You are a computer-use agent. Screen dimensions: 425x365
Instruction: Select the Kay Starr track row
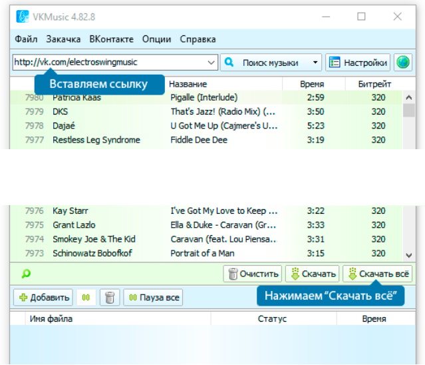click(x=206, y=211)
